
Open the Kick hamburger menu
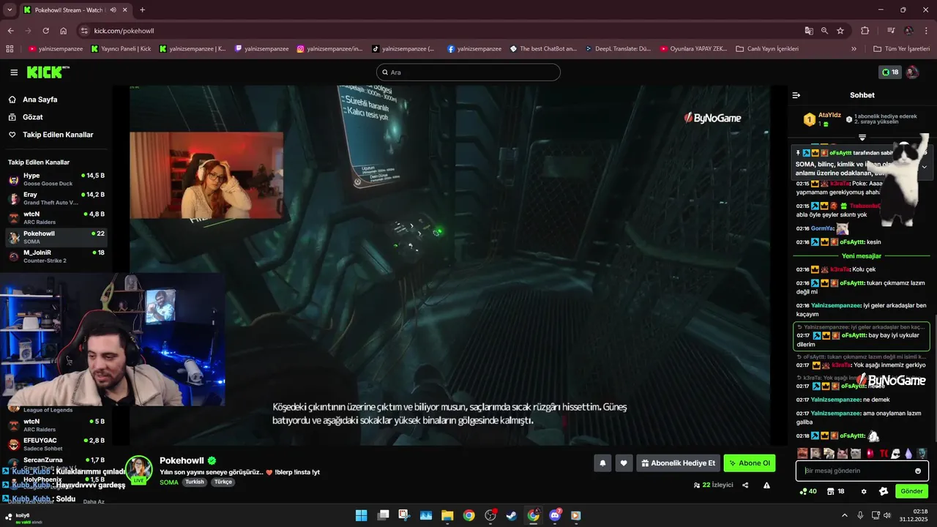tap(14, 72)
